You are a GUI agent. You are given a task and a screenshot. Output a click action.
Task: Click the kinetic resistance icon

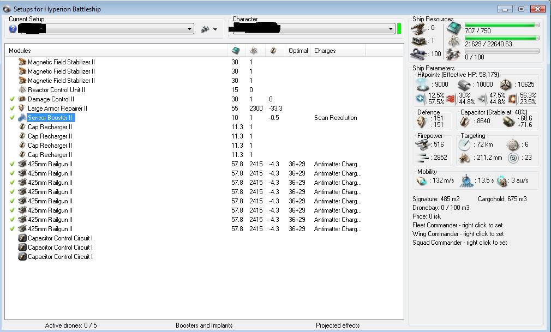pyautogui.click(x=482, y=99)
